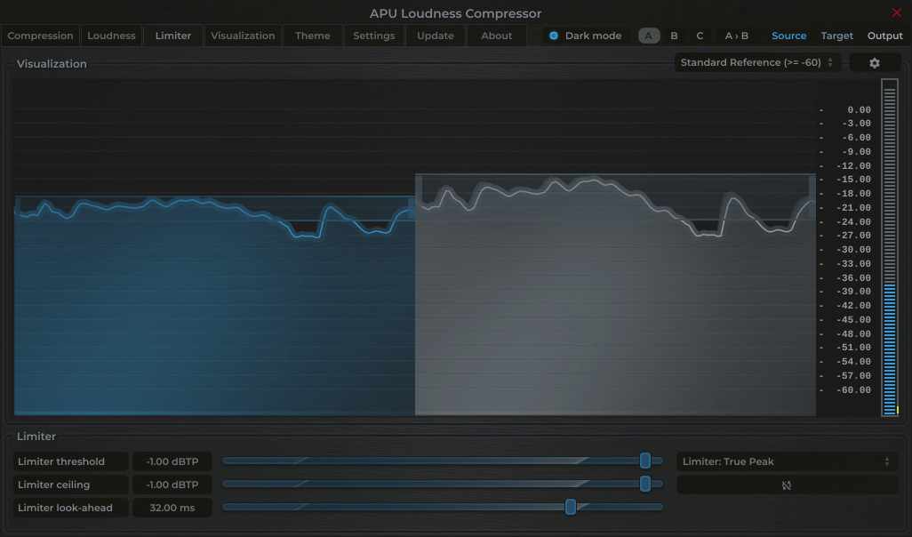Switch to the Compression tab
Image resolution: width=912 pixels, height=537 pixels.
[40, 36]
